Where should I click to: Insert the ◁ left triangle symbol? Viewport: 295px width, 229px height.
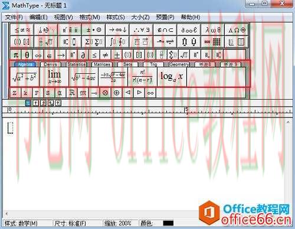[128, 93]
